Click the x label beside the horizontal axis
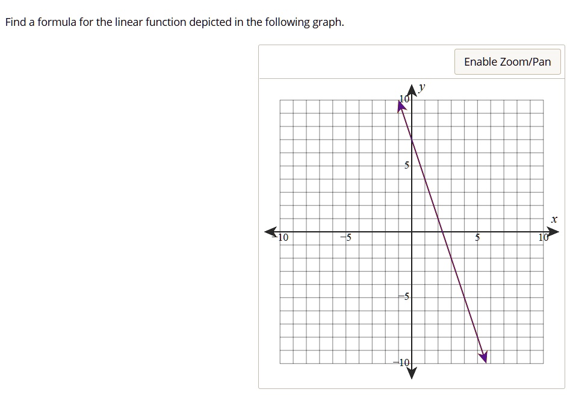 553,219
